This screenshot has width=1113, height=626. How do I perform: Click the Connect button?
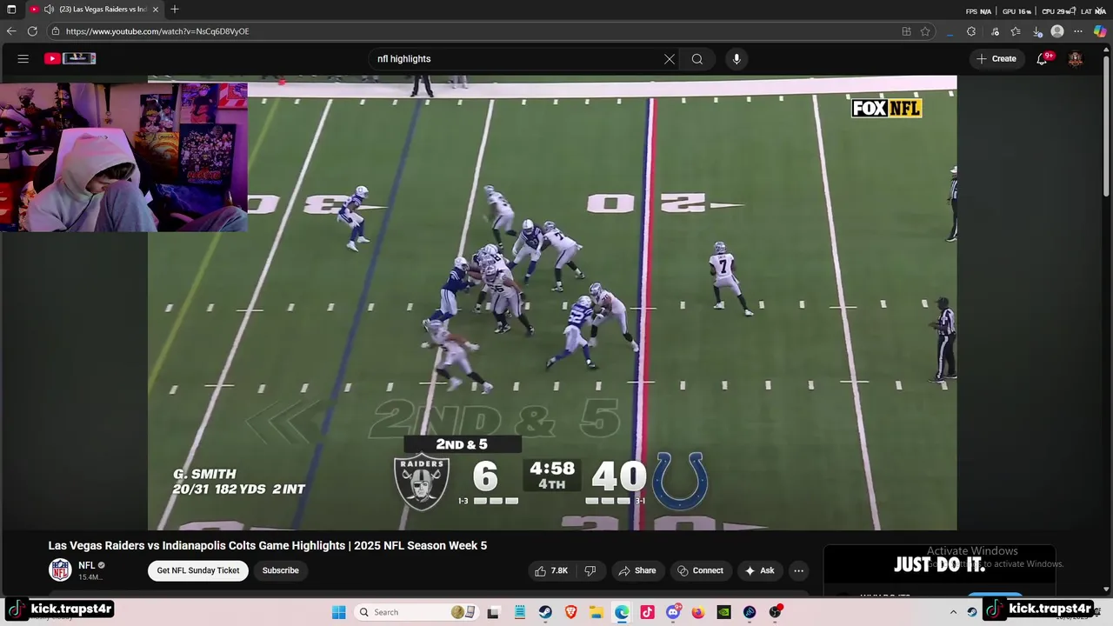pyautogui.click(x=700, y=570)
